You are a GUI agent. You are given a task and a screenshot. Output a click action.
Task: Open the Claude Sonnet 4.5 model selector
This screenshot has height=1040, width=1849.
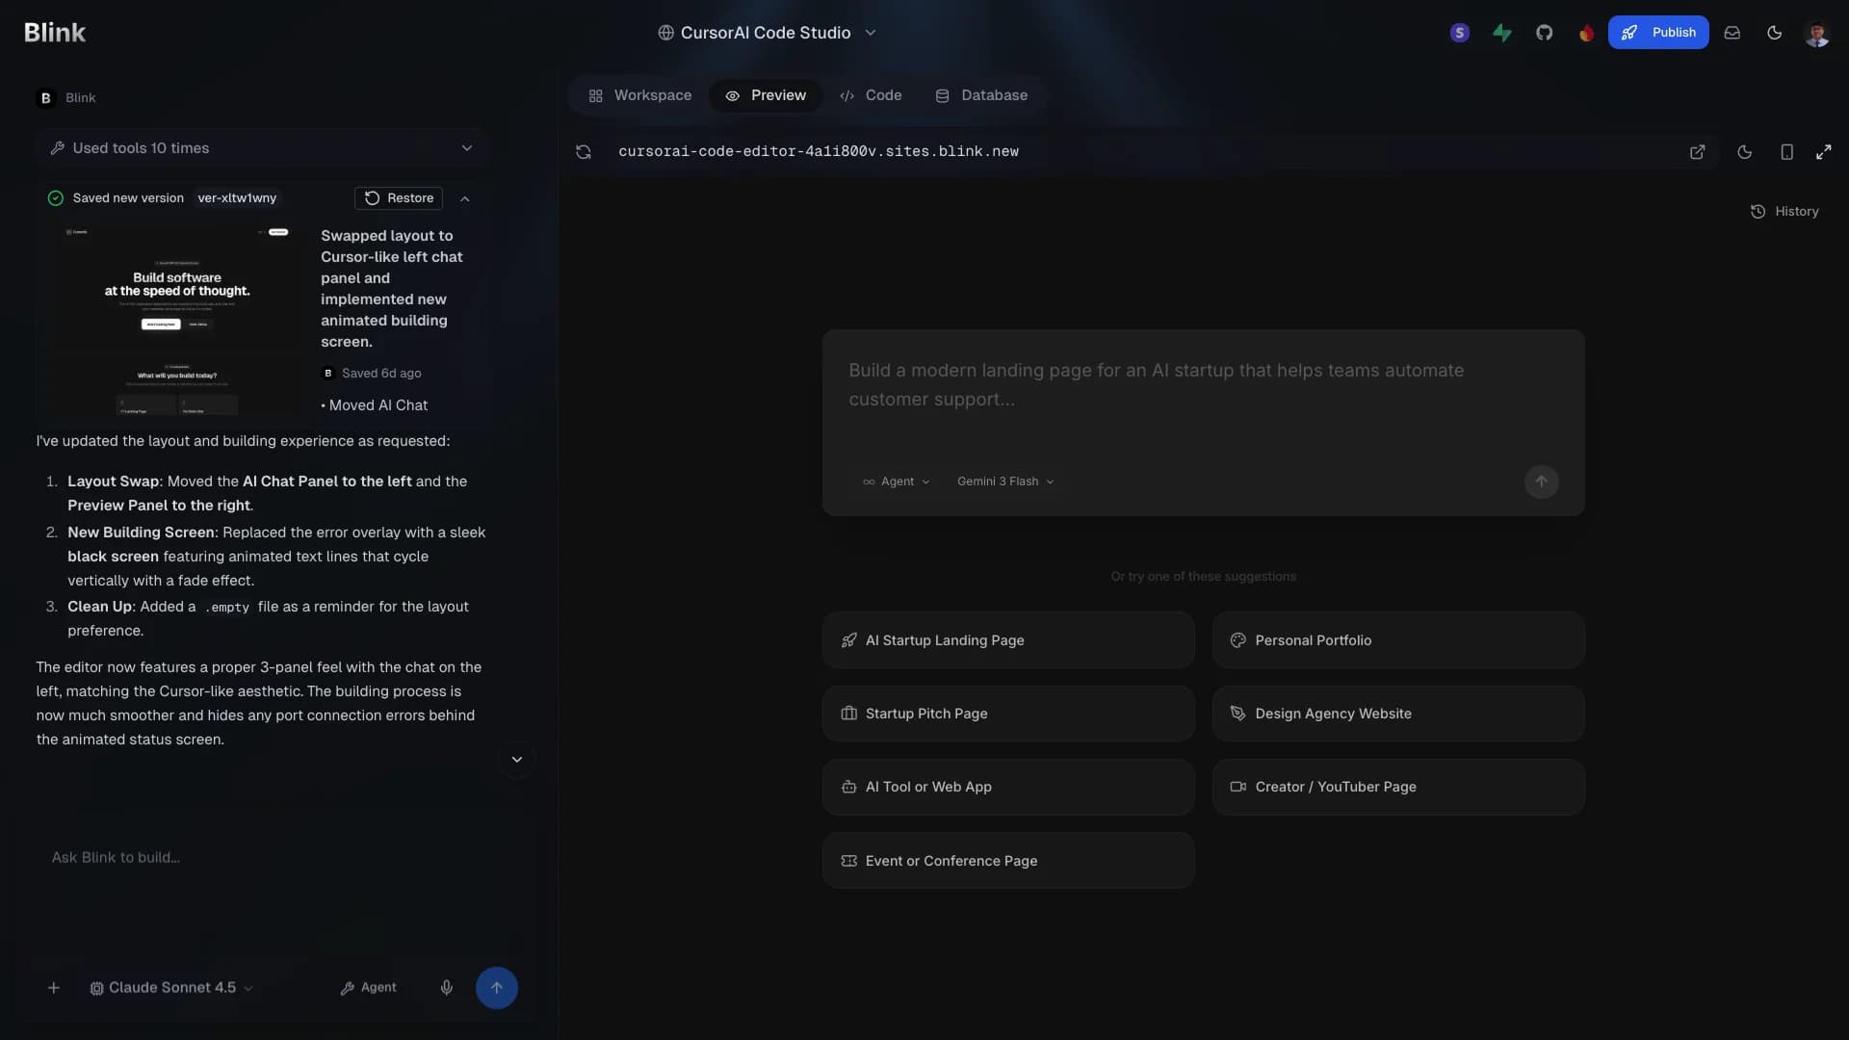pos(169,987)
